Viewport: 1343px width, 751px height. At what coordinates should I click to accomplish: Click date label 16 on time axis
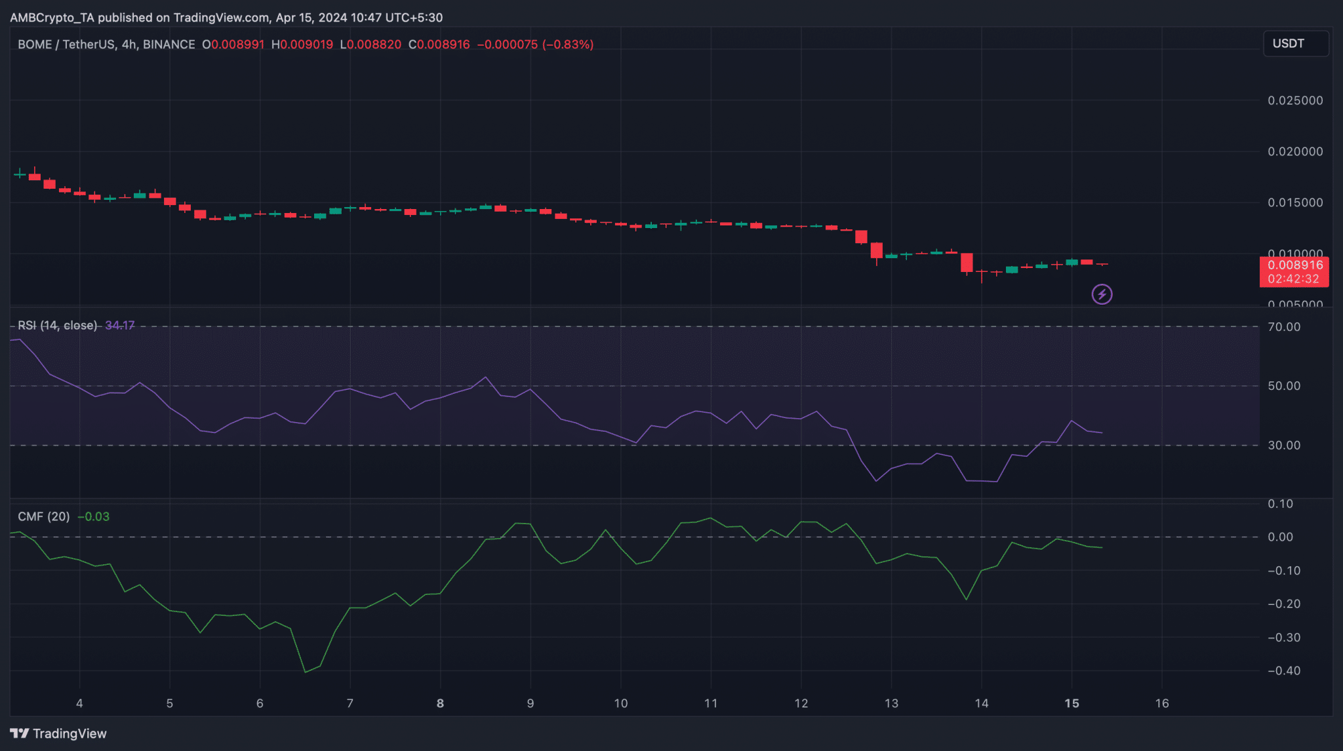click(1162, 703)
